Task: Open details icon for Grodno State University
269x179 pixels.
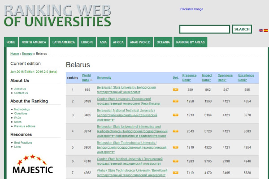Action: tap(175, 101)
